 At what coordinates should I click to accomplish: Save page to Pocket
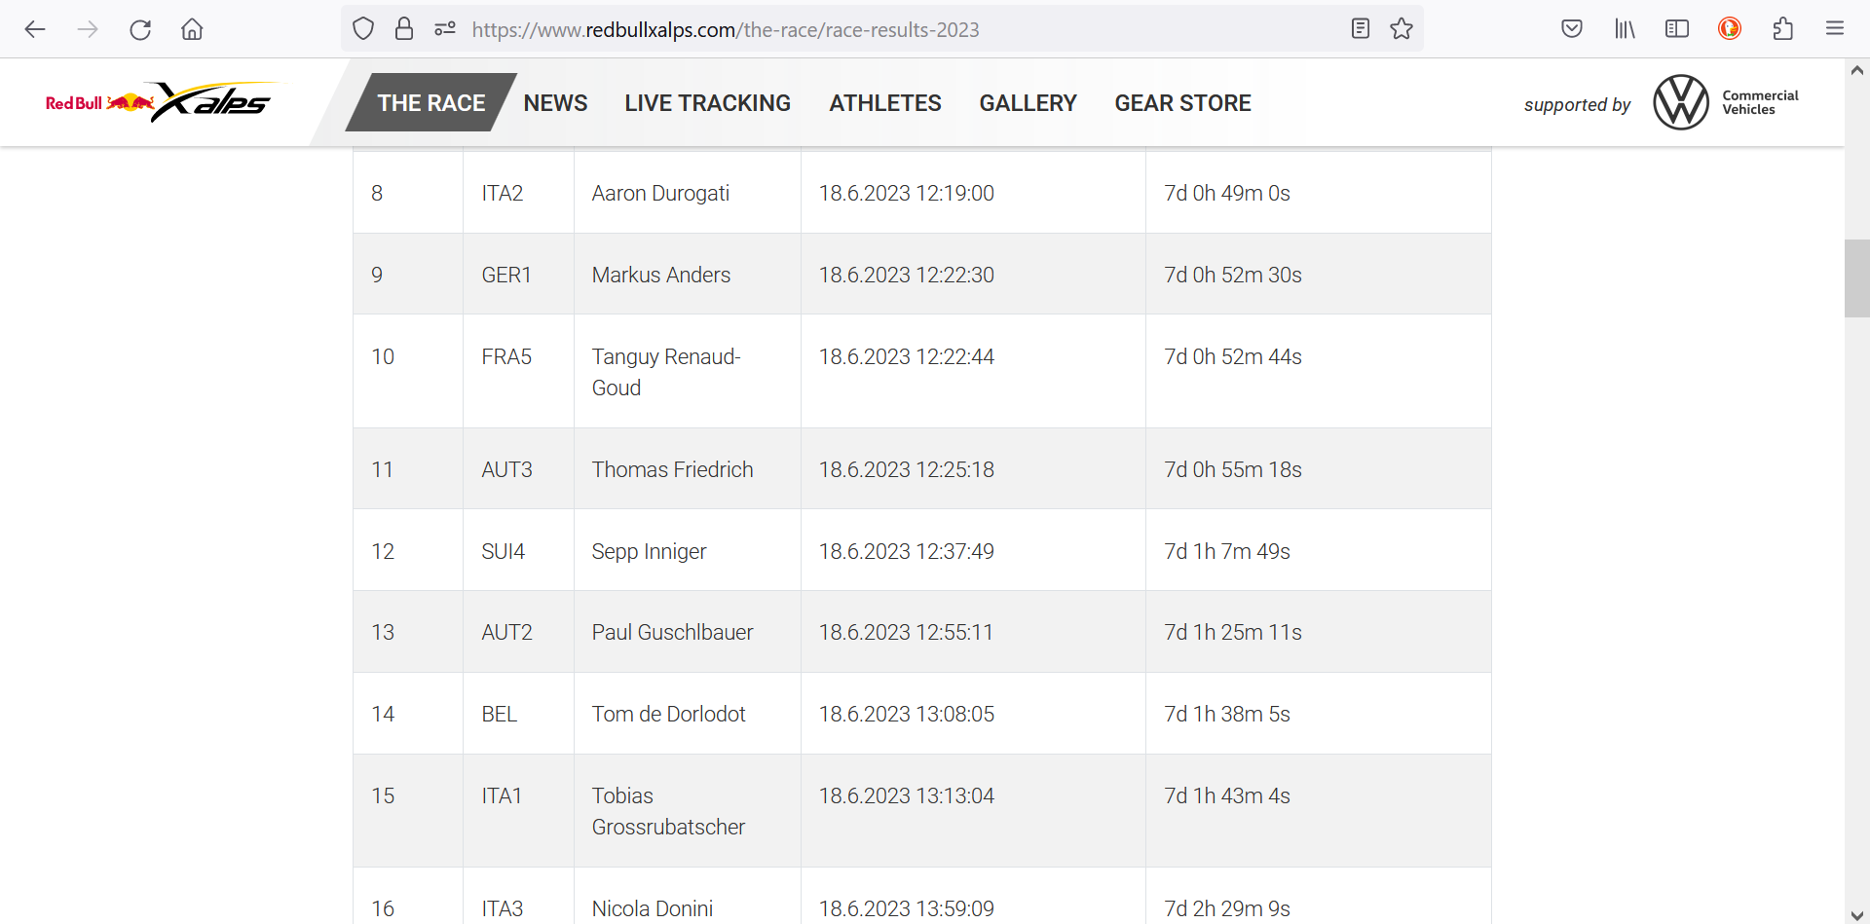(x=1572, y=29)
